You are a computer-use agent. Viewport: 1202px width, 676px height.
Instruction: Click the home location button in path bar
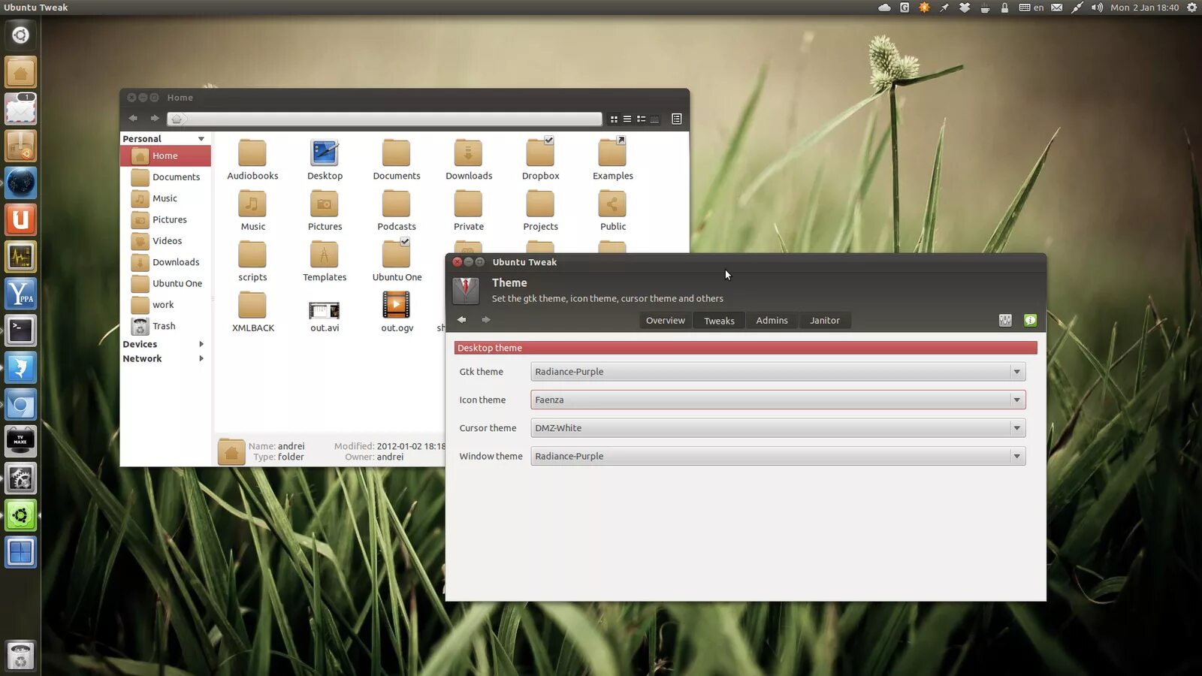tap(177, 119)
